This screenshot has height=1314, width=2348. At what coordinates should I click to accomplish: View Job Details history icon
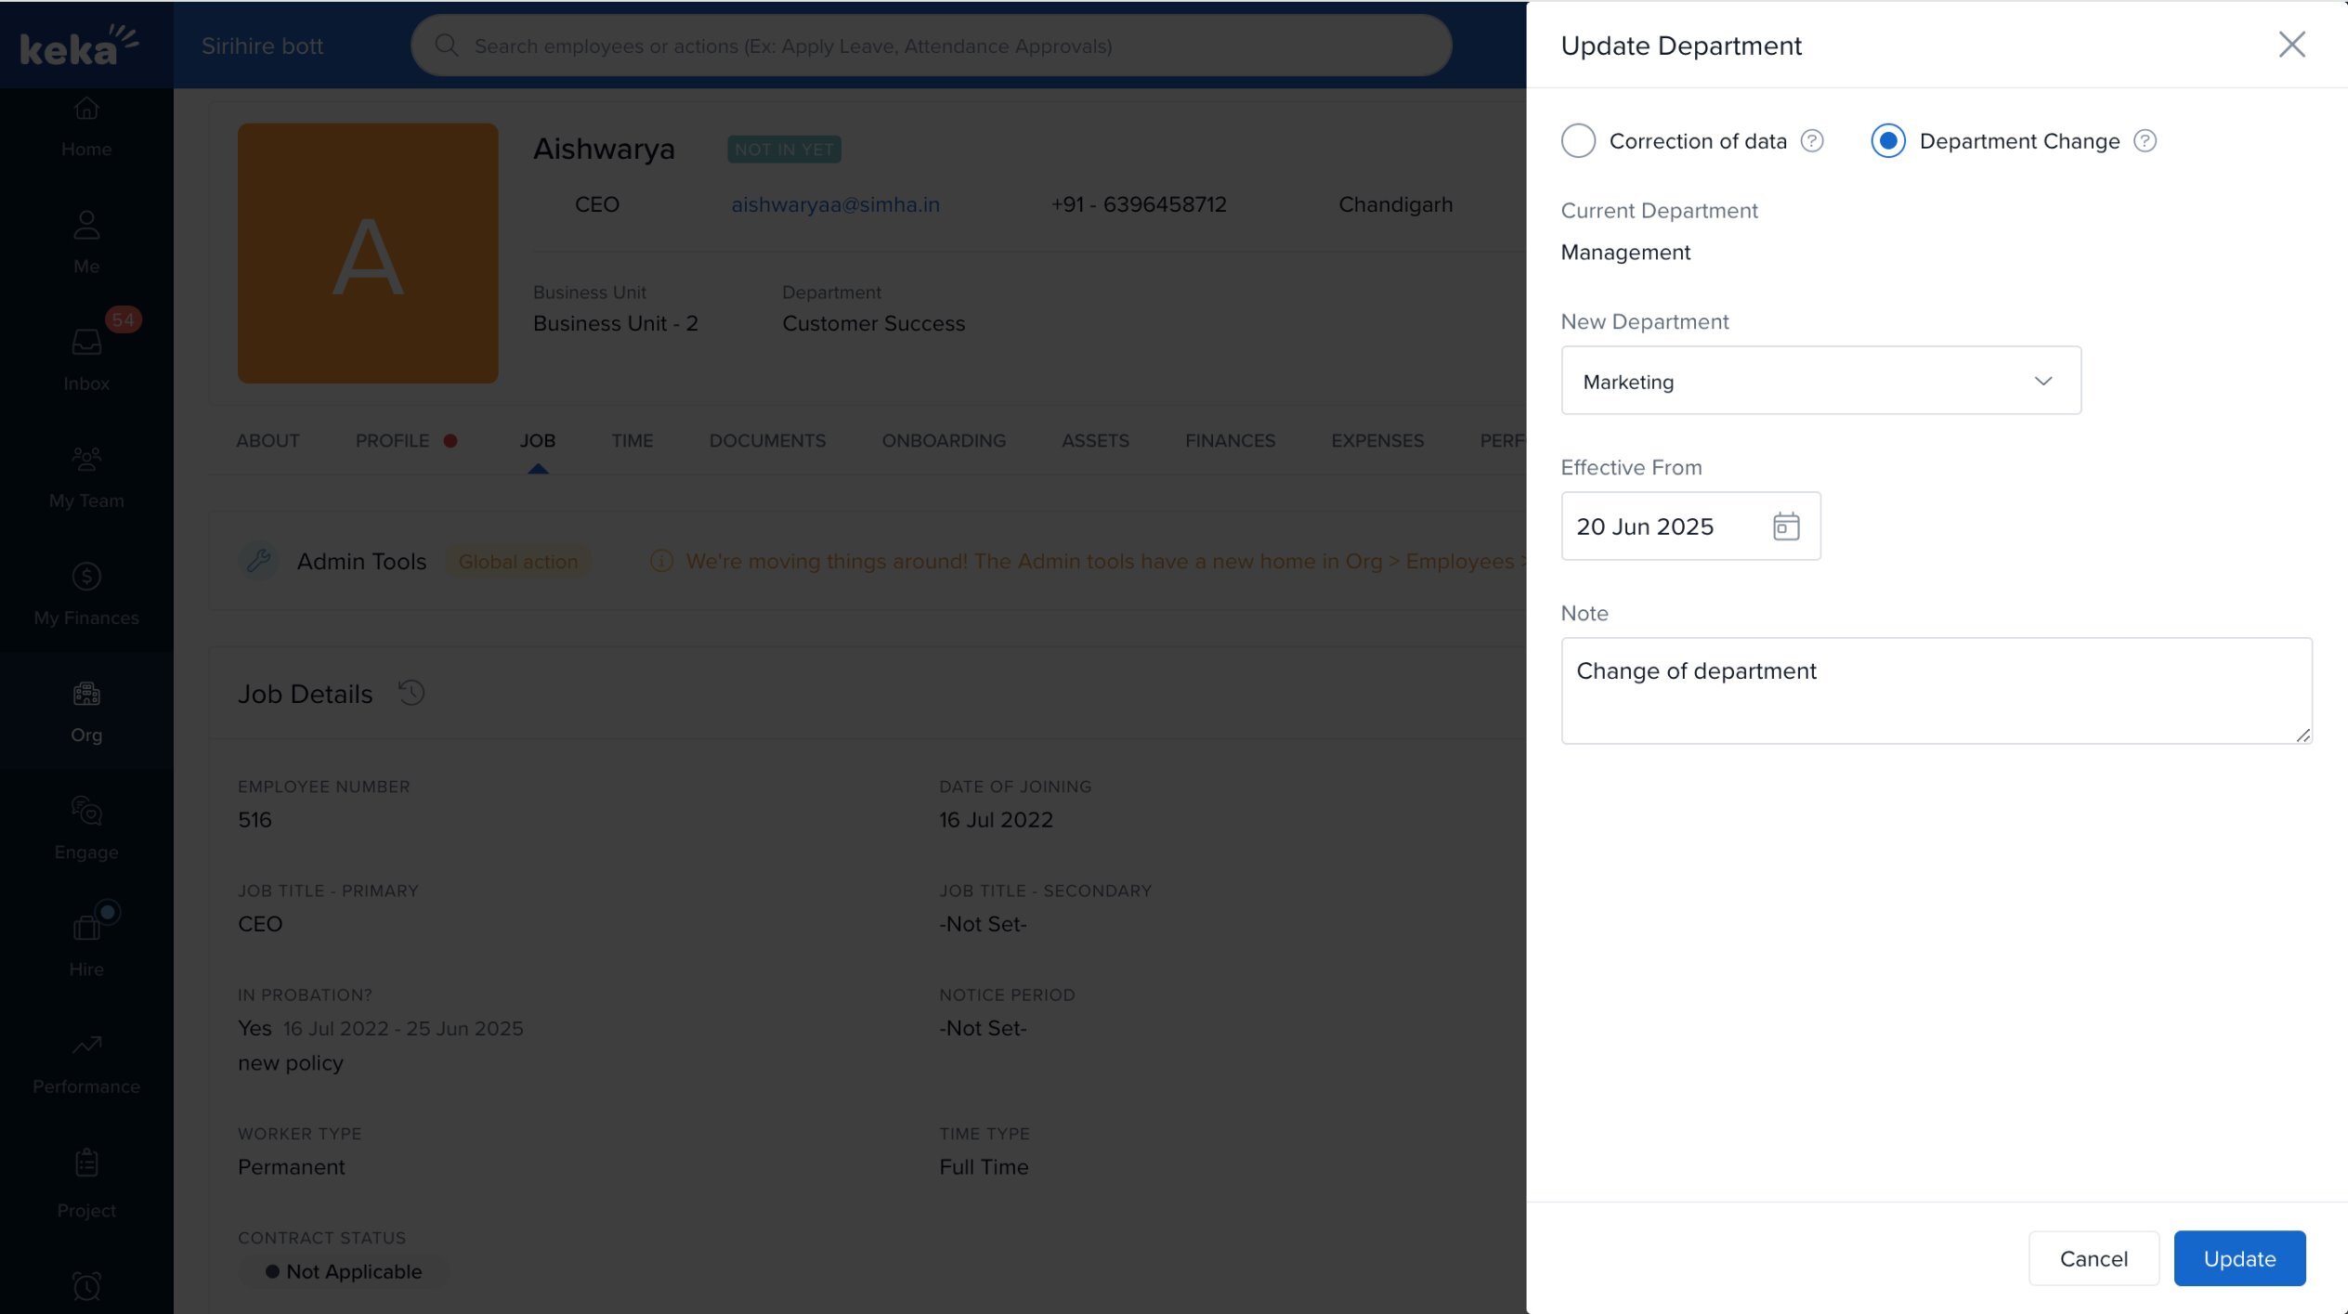(x=411, y=693)
